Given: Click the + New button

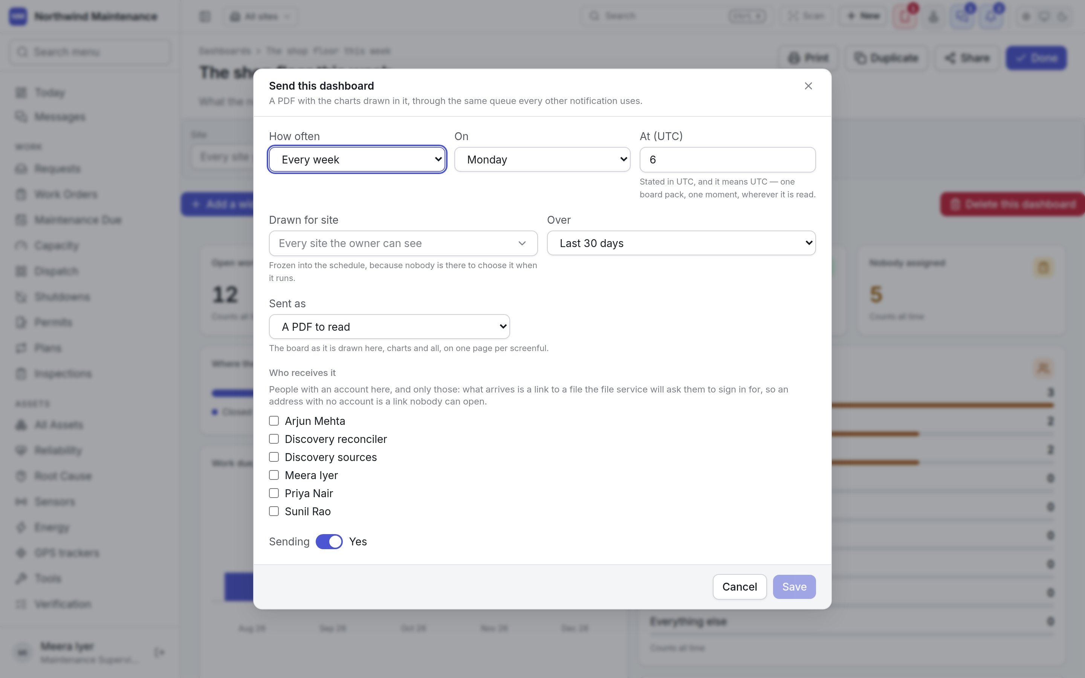Looking at the screenshot, I should (863, 16).
